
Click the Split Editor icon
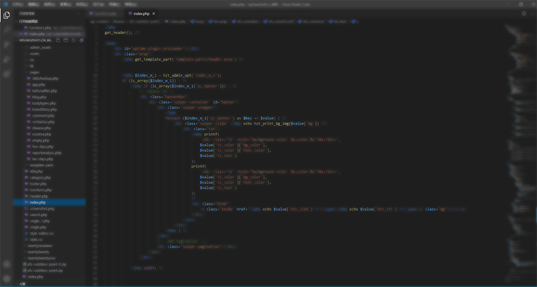coord(524,13)
